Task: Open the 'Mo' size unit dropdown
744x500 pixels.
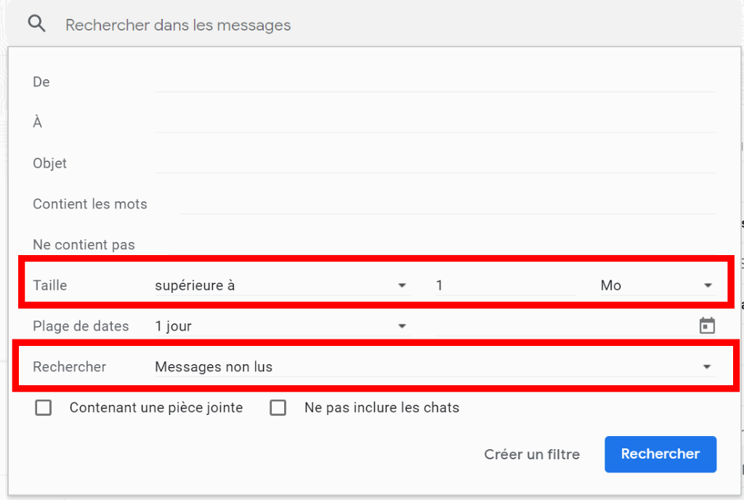Action: (658, 285)
